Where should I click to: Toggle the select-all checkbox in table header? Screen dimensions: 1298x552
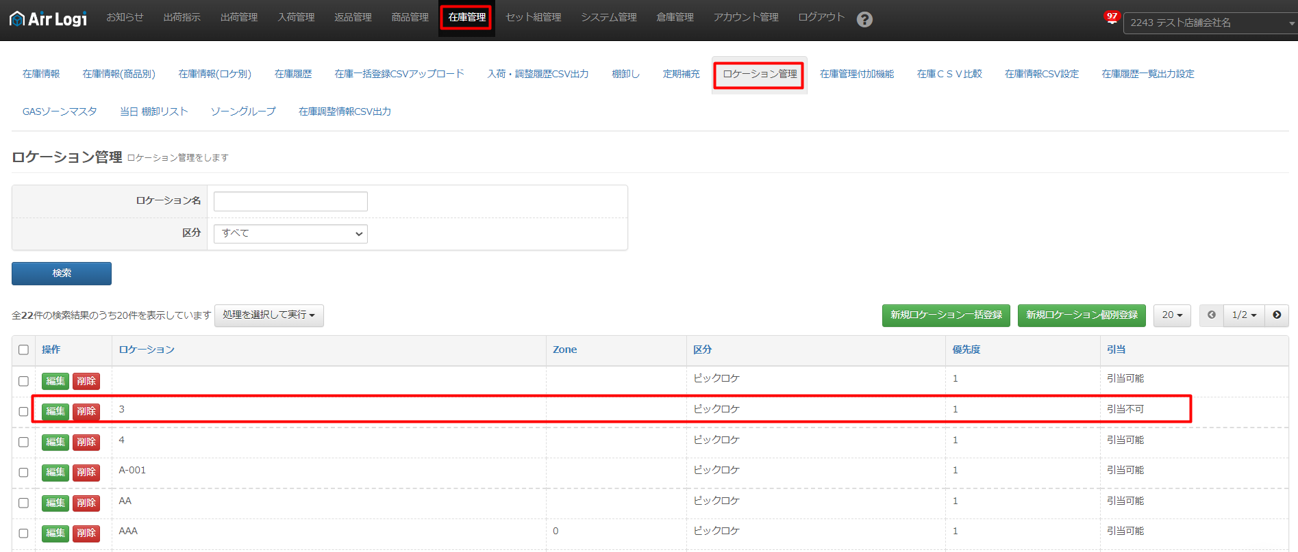coord(23,350)
